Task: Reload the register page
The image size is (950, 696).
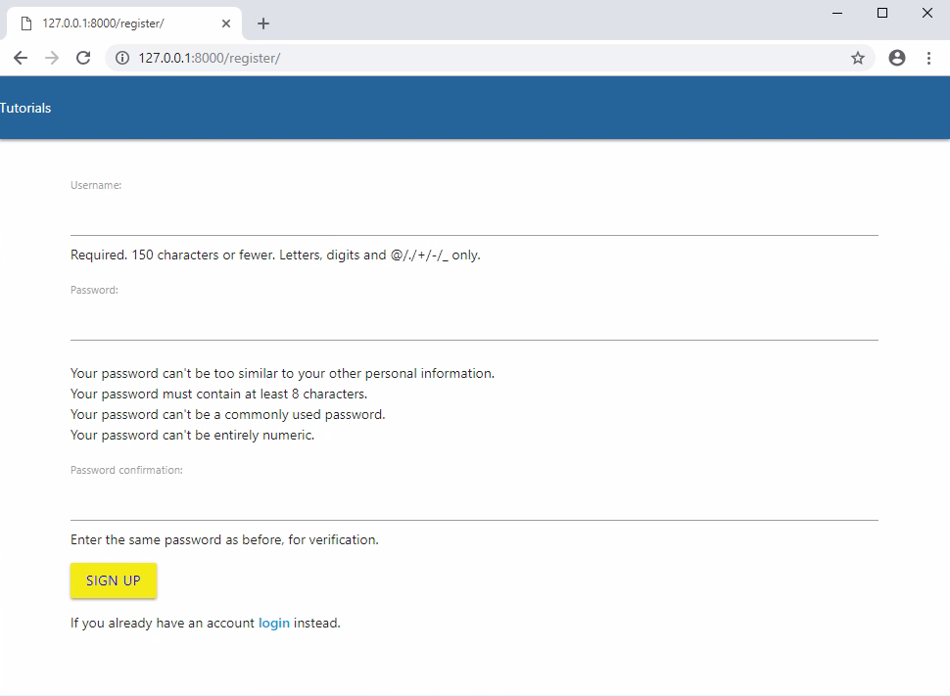Action: [x=83, y=58]
